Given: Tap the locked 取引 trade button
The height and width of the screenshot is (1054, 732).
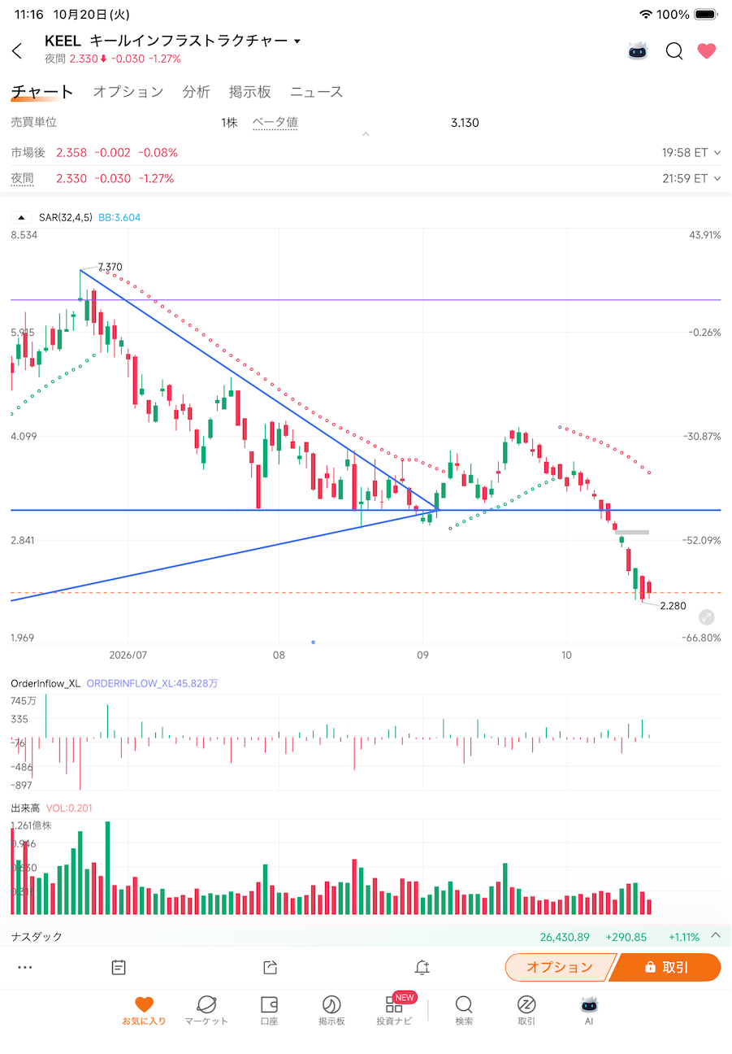Looking at the screenshot, I should pos(666,967).
